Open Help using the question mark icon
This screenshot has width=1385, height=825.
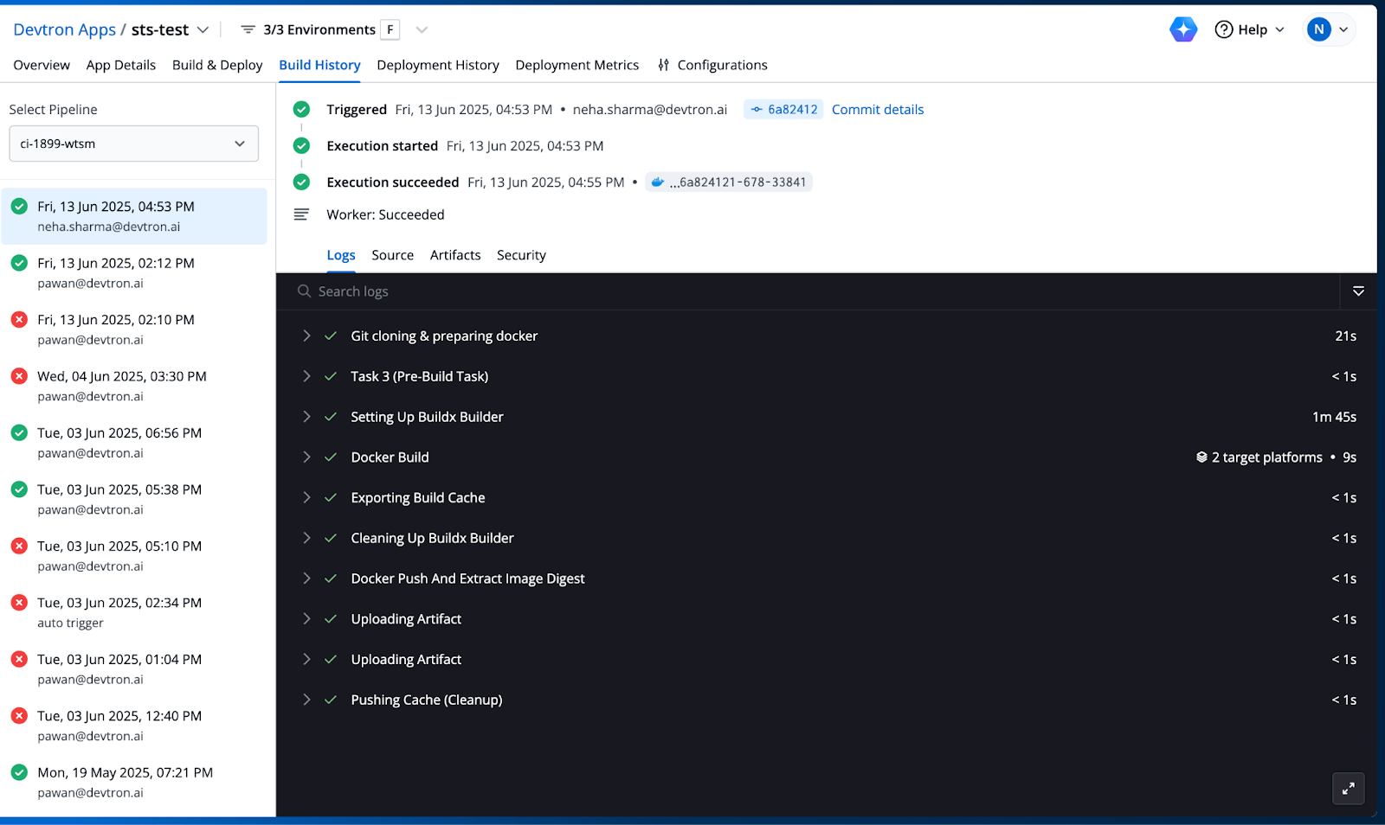coord(1224,29)
